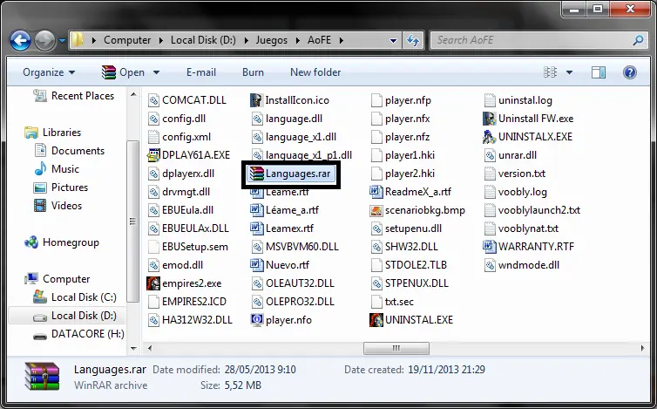Expand the arrow after AoFE breadcrumb

[x=342, y=41]
